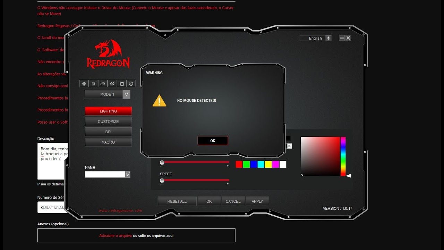The height and width of the screenshot is (250, 444).
Task: Click the APPLY button
Action: [x=257, y=201]
